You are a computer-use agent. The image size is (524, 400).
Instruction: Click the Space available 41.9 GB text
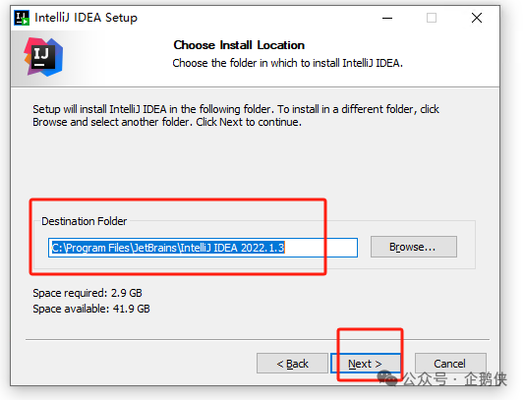pyautogui.click(x=91, y=309)
